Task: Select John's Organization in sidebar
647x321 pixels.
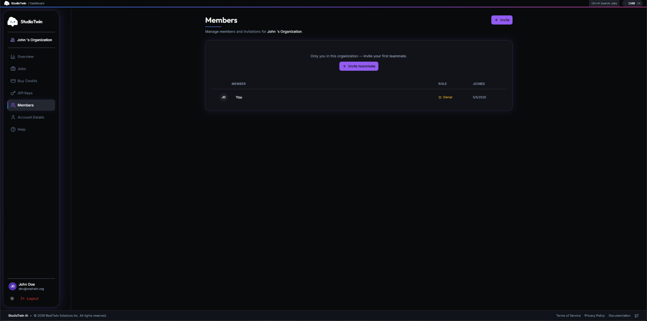Action: click(31, 40)
